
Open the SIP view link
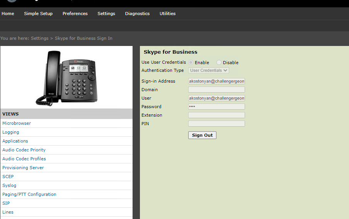pos(6,203)
